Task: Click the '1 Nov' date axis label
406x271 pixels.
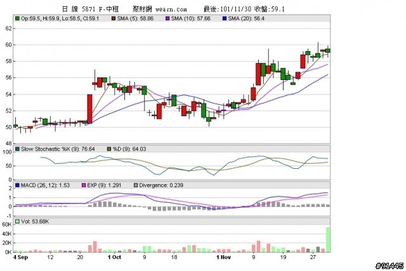Action: (223, 257)
